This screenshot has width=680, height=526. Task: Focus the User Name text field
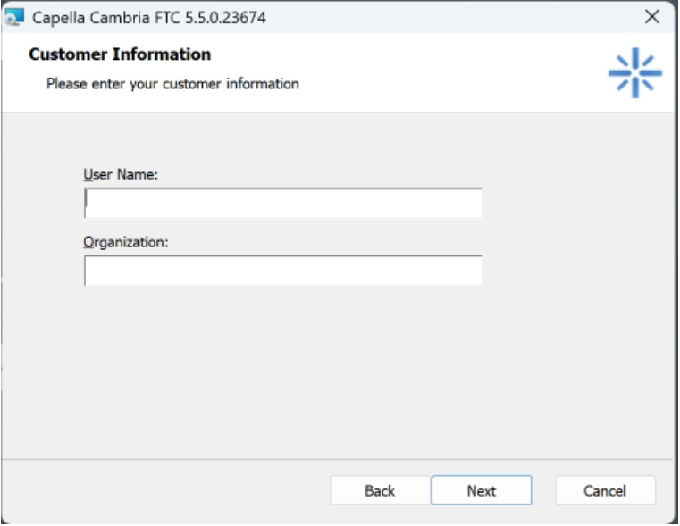(282, 203)
